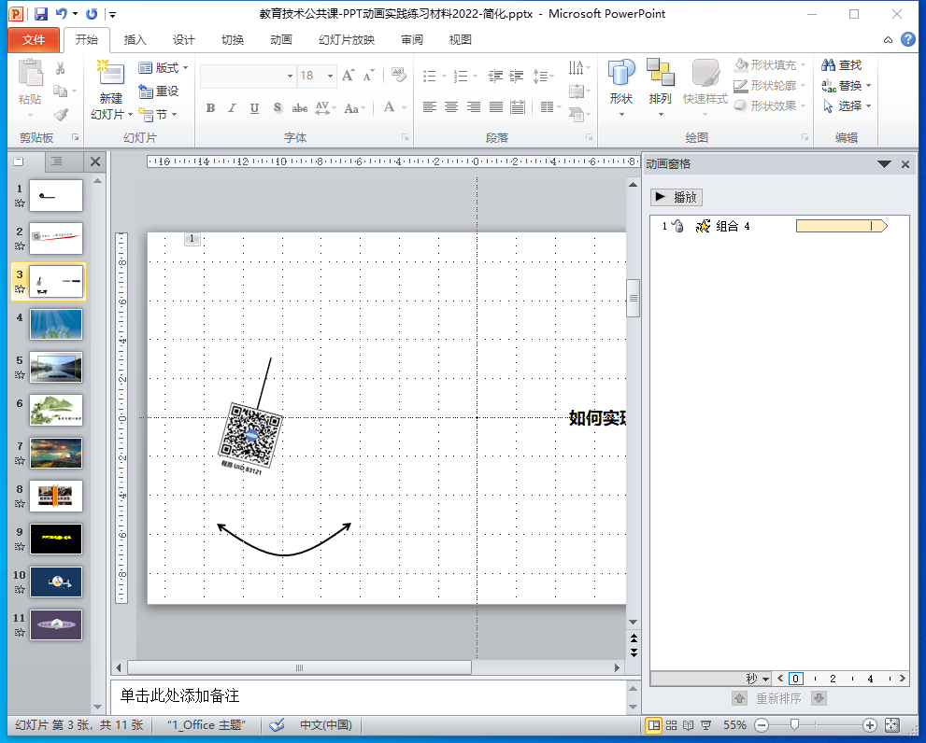Toggle underline formatting
Screen dimensions: 926x743
point(254,108)
